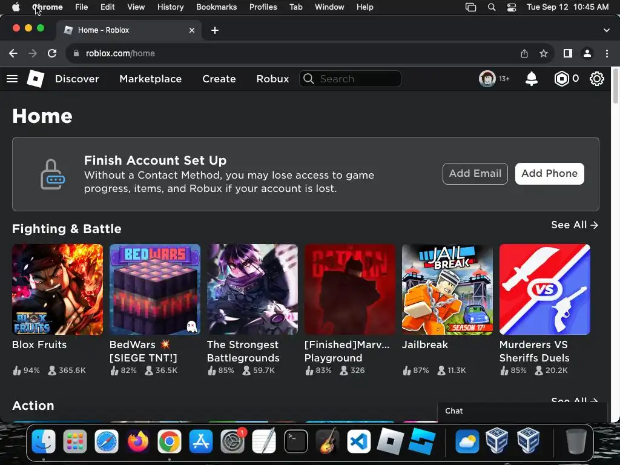The image size is (620, 465).
Task: Launch Firefox from the Dock
Action: coord(137,441)
